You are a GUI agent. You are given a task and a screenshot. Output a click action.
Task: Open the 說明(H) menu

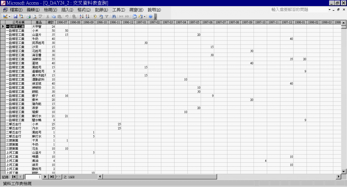pyautogui.click(x=154, y=10)
